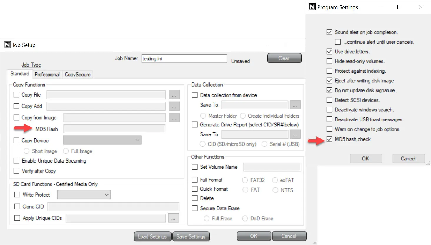Tick the Verify after Copy checkbox

pyautogui.click(x=16, y=171)
